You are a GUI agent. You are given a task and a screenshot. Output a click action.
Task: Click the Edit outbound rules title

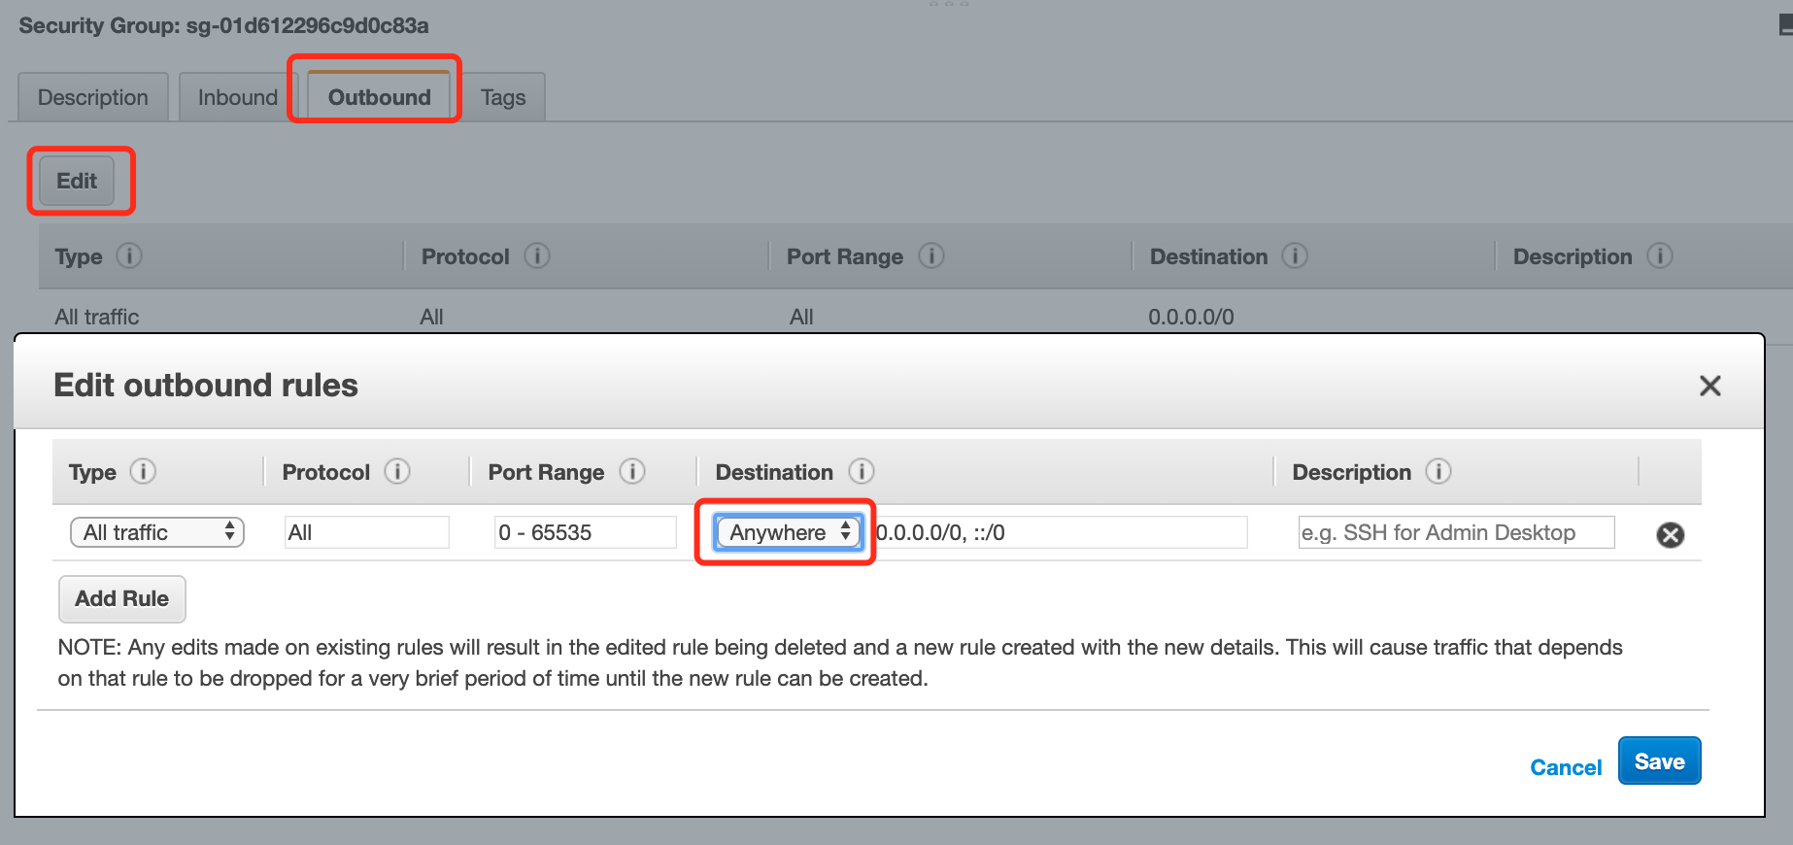(206, 386)
